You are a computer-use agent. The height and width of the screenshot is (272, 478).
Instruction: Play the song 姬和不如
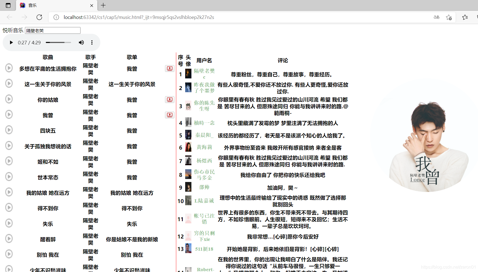[9, 161]
